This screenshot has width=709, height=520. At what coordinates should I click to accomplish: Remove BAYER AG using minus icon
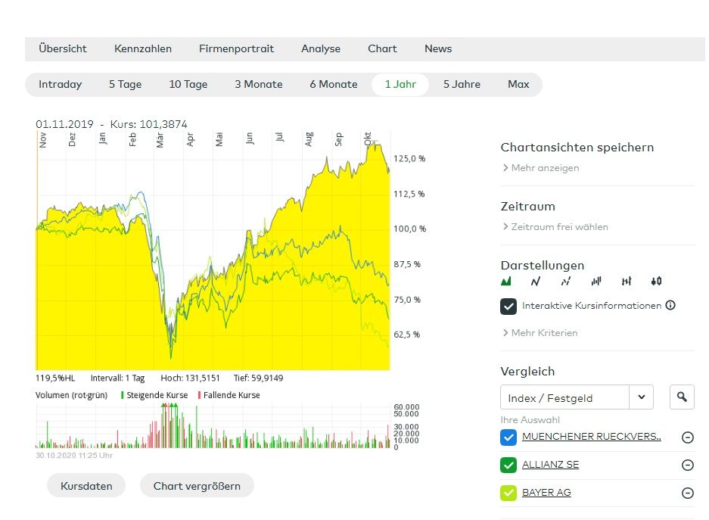[687, 493]
